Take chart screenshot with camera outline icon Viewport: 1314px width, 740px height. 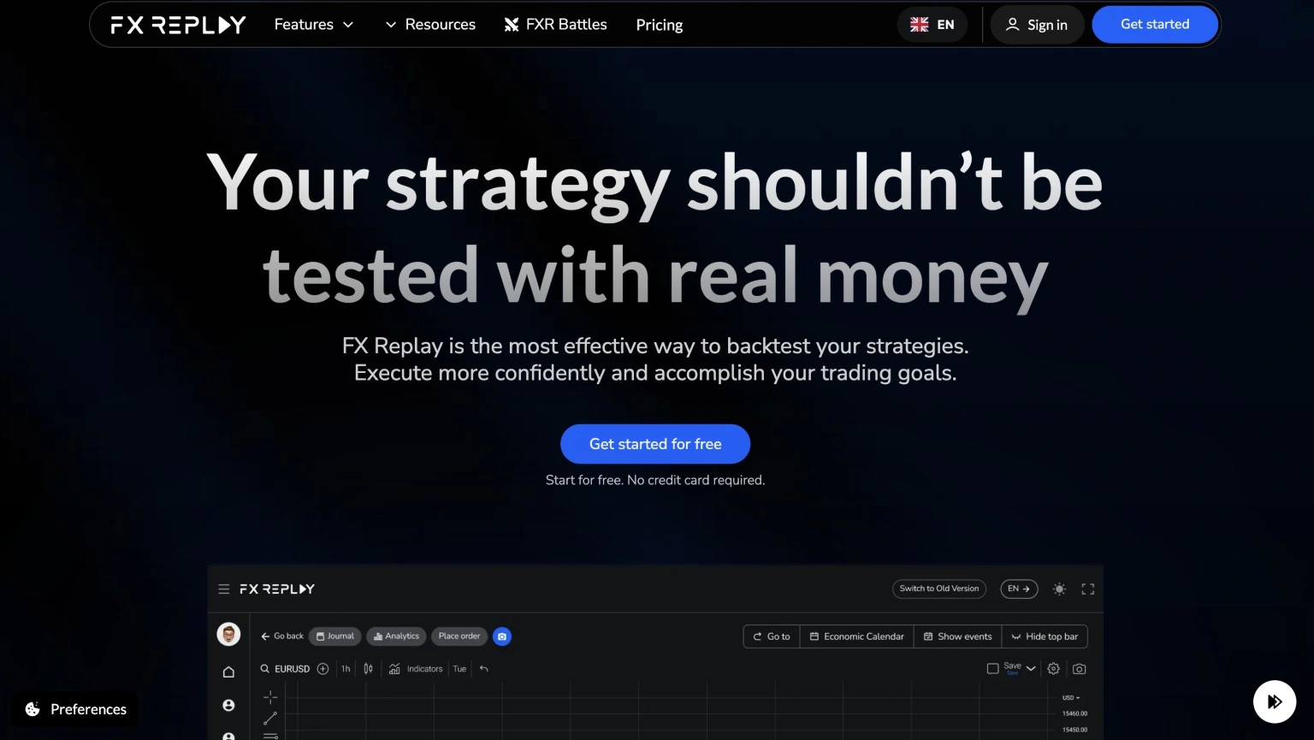coord(1080,669)
